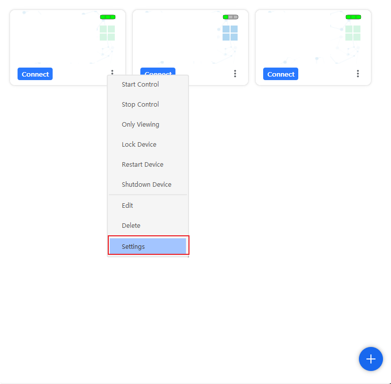Choose Edit in the device context menu

[127, 206]
